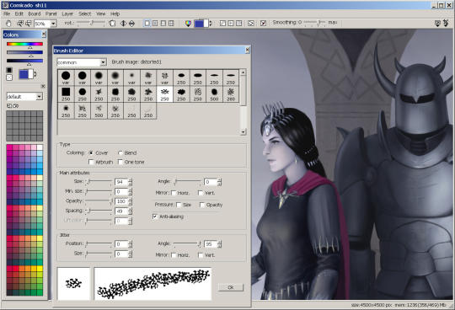This screenshot has width=455, height=310.
Task: Pick the 500 brush in third row
Action: 99,111
